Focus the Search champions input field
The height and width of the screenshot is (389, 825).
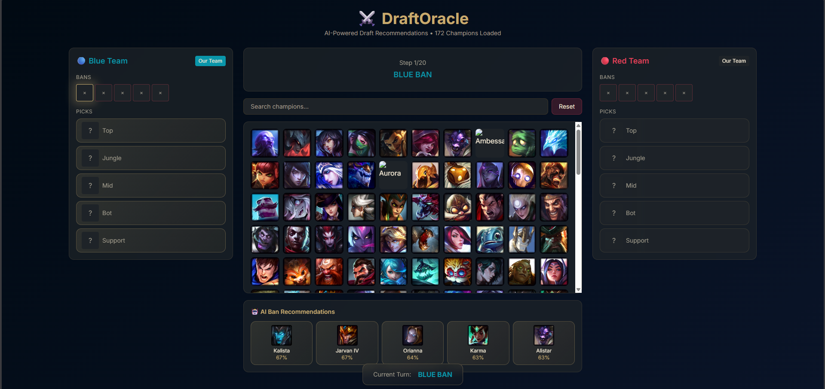[396, 106]
